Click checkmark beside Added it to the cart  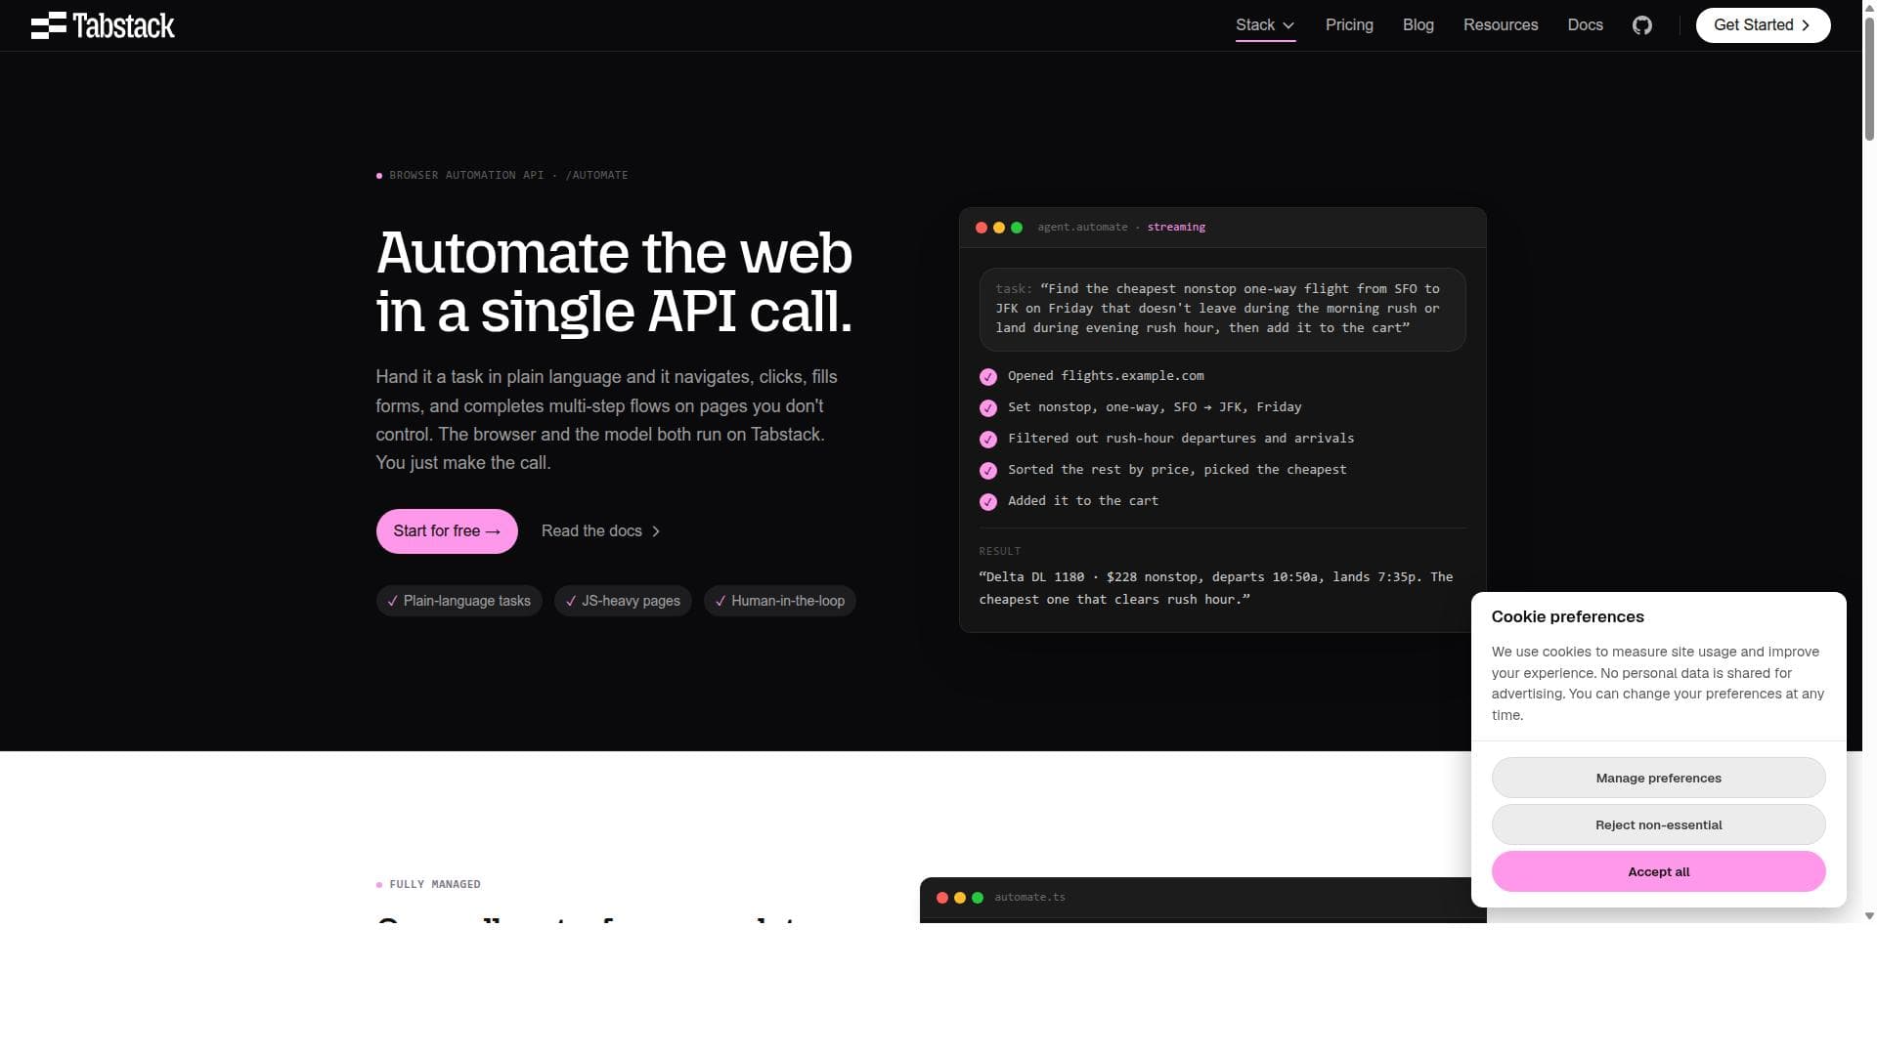tap(988, 502)
